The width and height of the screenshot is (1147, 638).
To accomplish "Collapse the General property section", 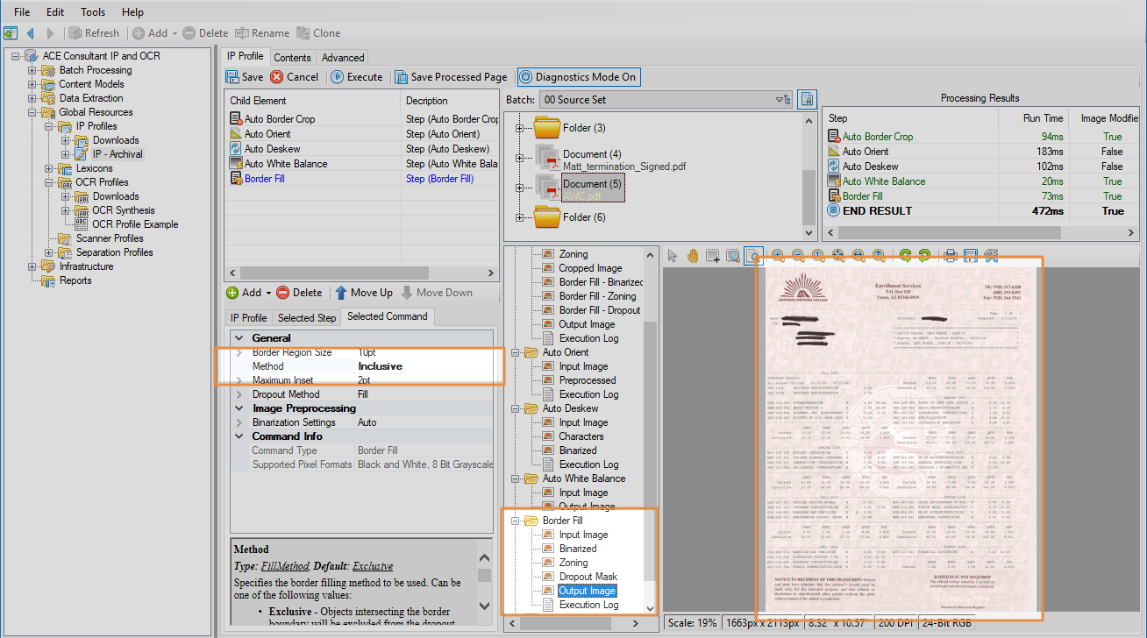I will coord(239,338).
